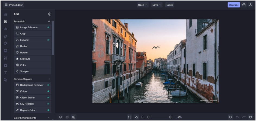Open the Layers icon in bottom bar
Image resolution: width=256 pixels, height=121 pixels.
[x=60, y=117]
